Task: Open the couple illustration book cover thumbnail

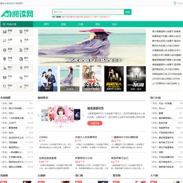Action: tap(48, 79)
